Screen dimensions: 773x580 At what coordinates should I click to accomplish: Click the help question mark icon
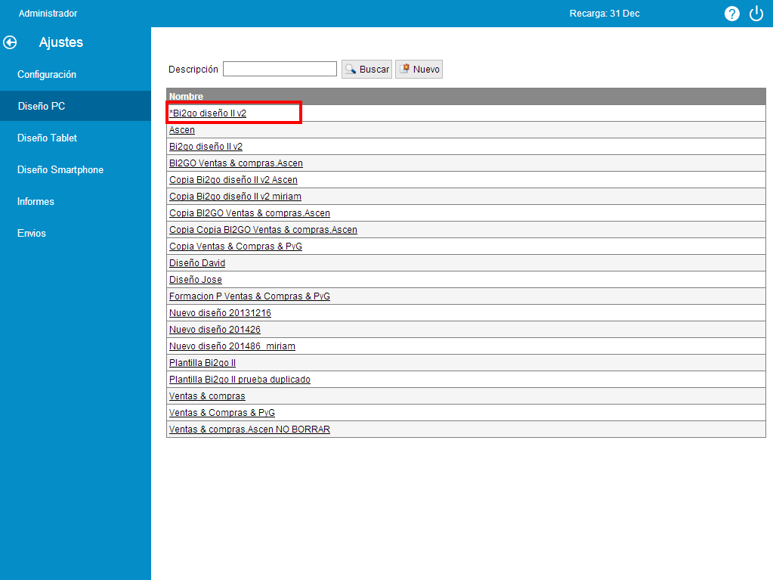[731, 14]
